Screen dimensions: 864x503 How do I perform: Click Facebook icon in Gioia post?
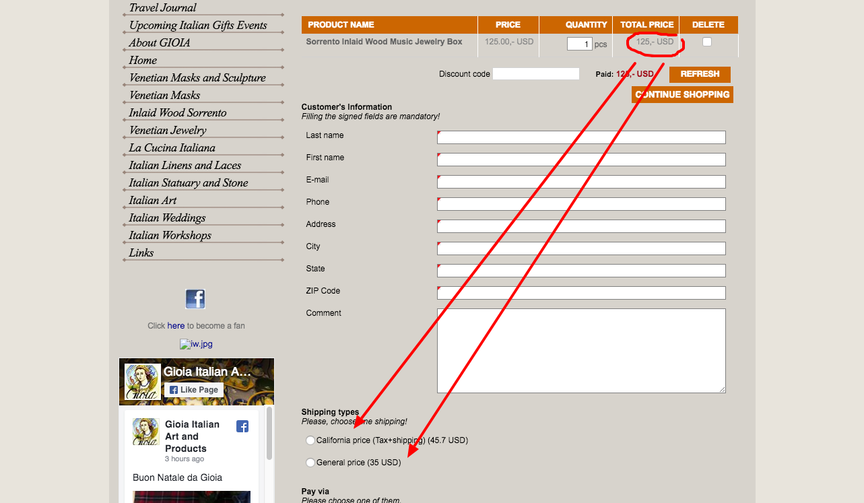tap(242, 426)
